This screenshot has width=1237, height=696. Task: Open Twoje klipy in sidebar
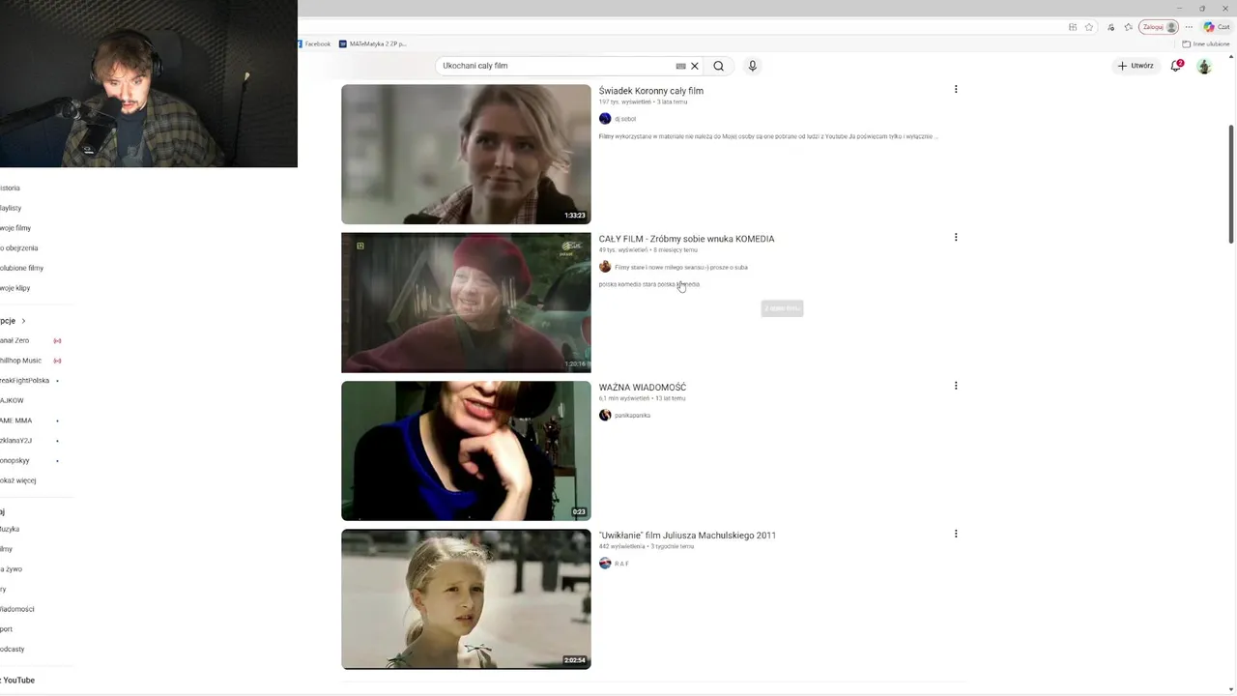point(15,288)
